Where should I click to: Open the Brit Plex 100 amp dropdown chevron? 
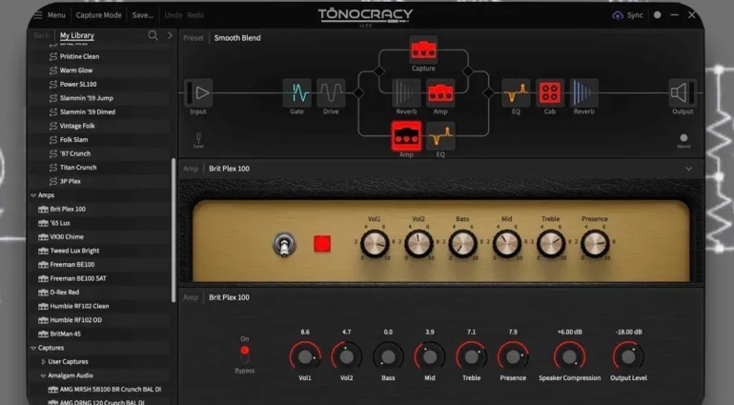[x=688, y=169]
